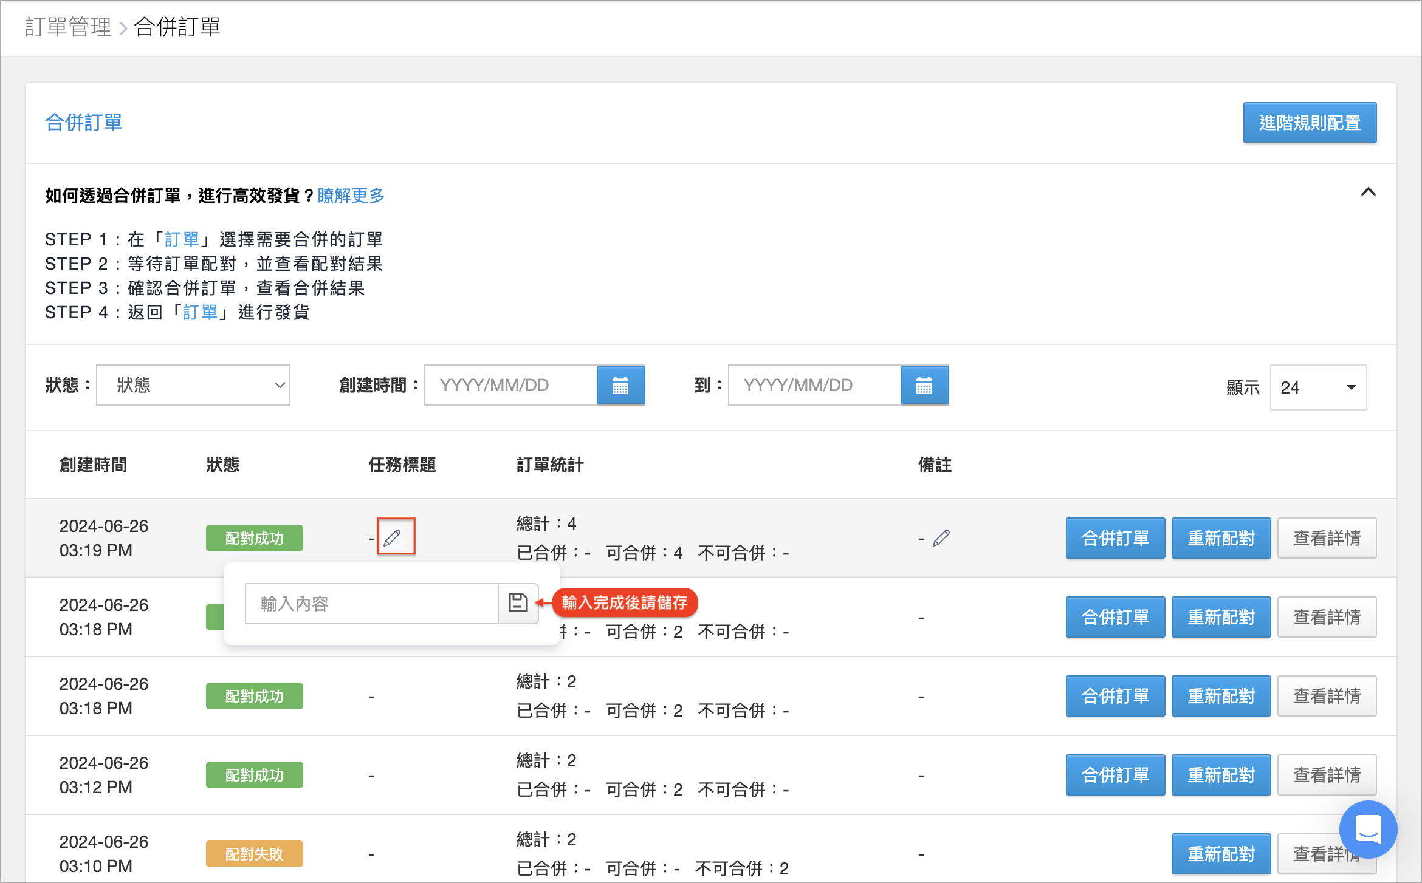Open the 瞭解更多 link
This screenshot has width=1422, height=883.
351,196
